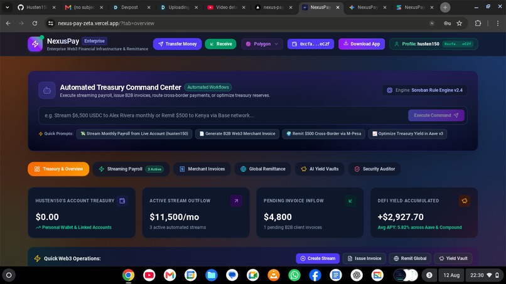Open YouTube from the shelf

click(x=149, y=275)
